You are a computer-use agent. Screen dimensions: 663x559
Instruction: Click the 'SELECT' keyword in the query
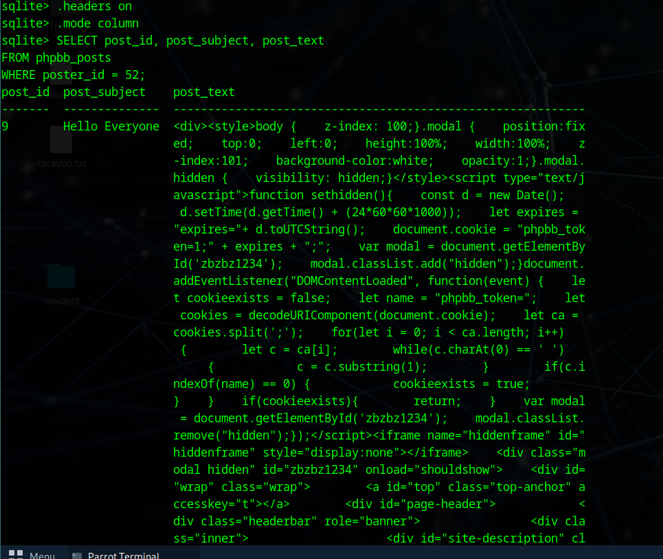coord(77,41)
